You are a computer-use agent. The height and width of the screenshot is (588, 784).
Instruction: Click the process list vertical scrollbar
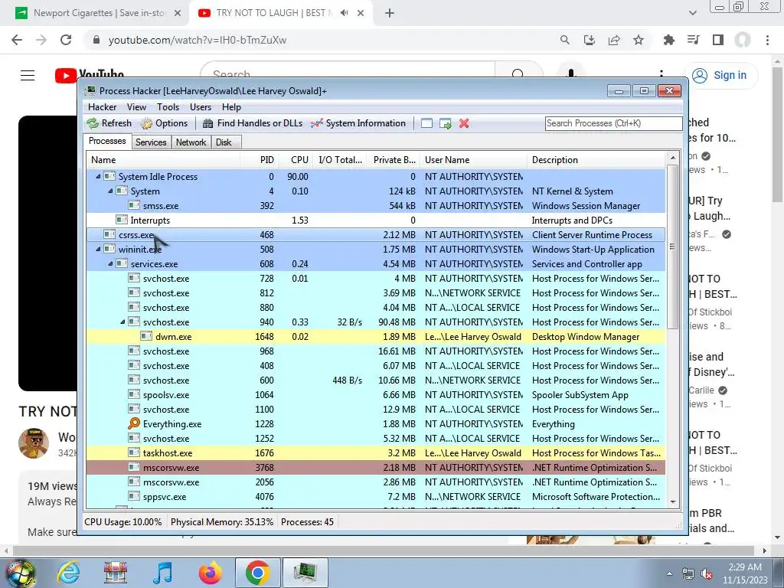(673, 247)
